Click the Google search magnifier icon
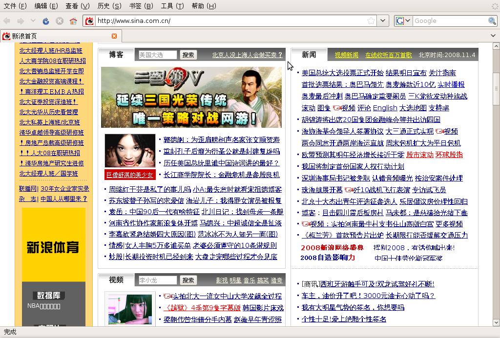 pos(492,21)
